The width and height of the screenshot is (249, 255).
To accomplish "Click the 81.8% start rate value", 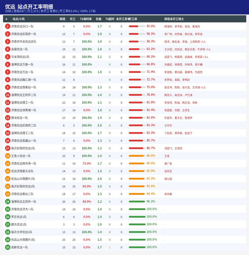I will (151, 103).
